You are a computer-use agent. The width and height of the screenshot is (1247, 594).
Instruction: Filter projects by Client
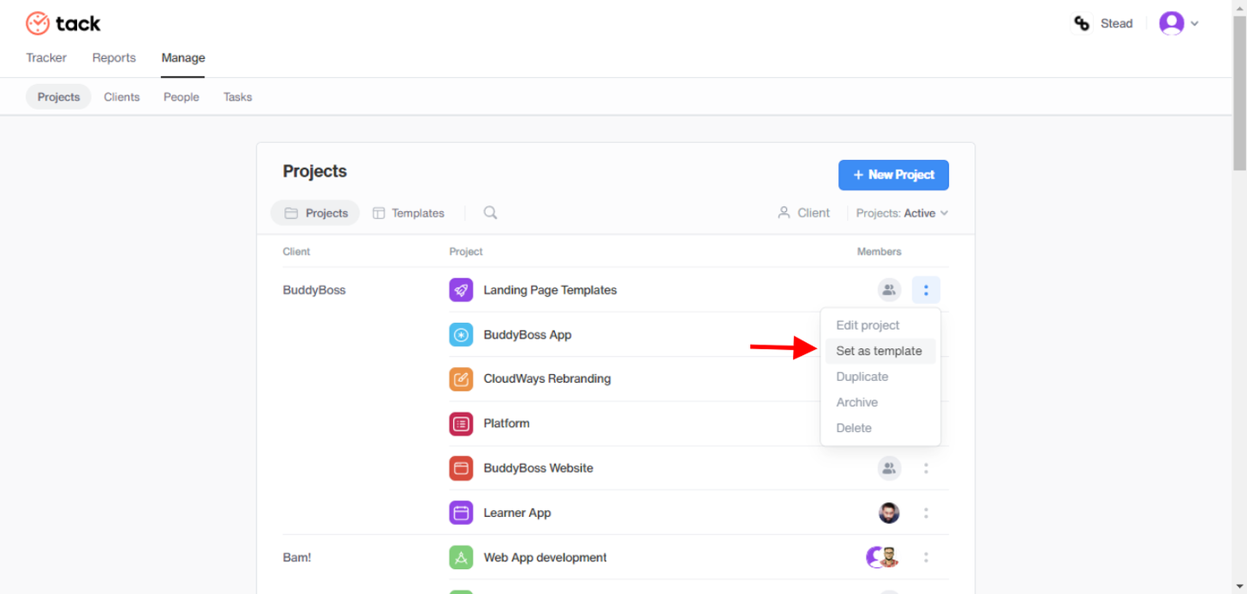(804, 213)
